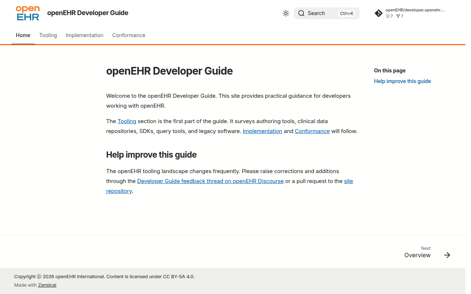
Task: Go to the Conformance tab
Action: [129, 35]
